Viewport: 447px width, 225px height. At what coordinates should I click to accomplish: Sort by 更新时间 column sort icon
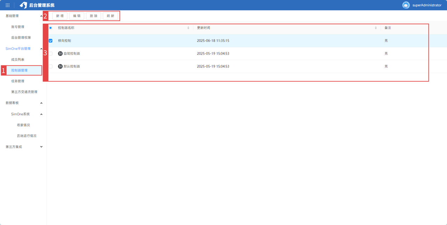pos(376,28)
